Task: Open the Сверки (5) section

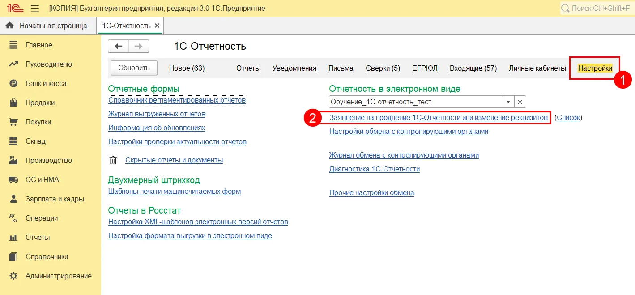Action: [x=383, y=68]
